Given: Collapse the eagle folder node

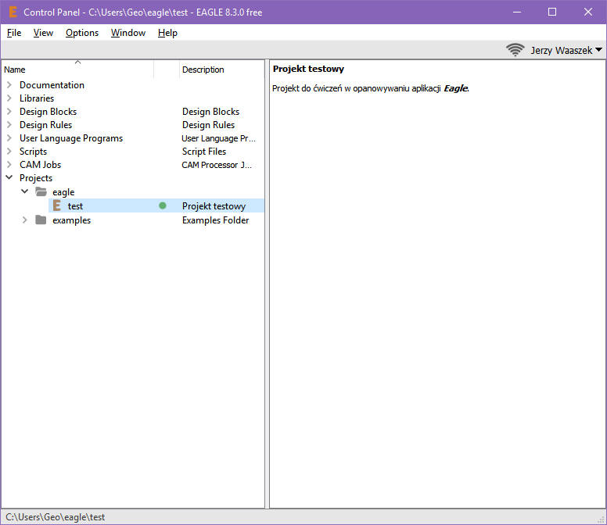Looking at the screenshot, I should (x=25, y=192).
